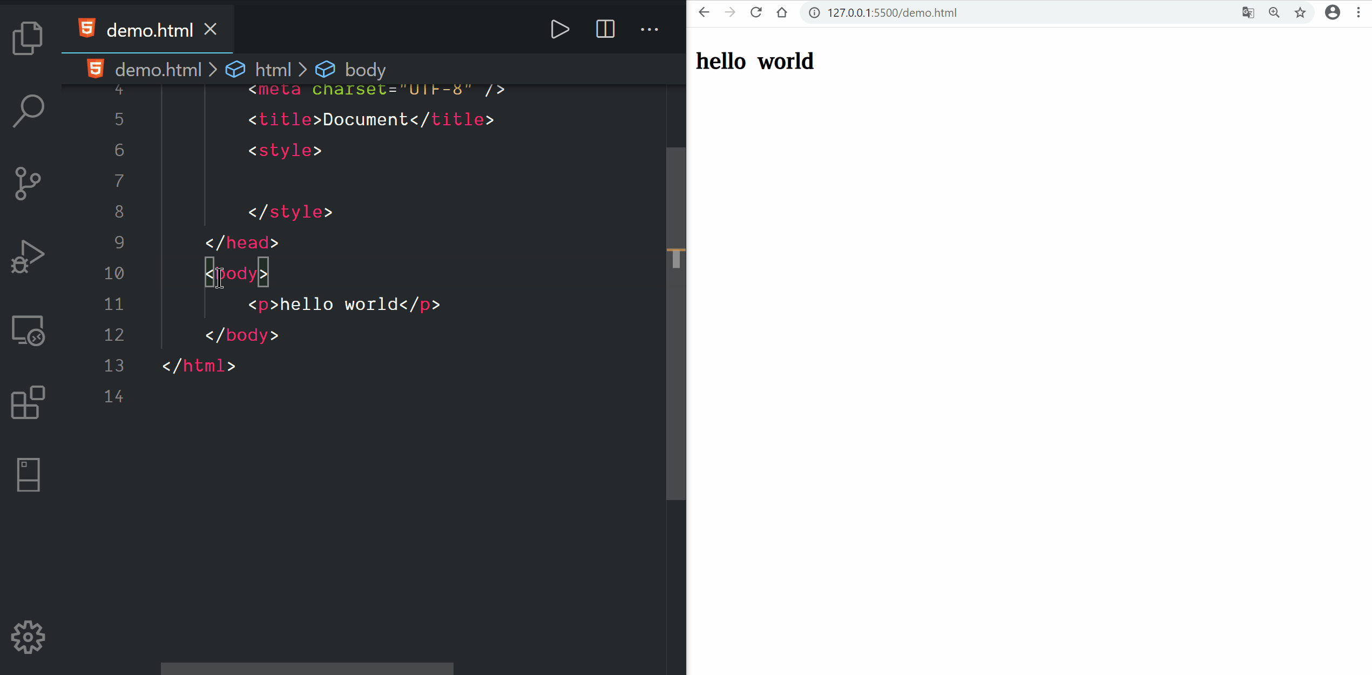Open the Manage gear settings menu
The width and height of the screenshot is (1372, 675).
[x=28, y=637]
